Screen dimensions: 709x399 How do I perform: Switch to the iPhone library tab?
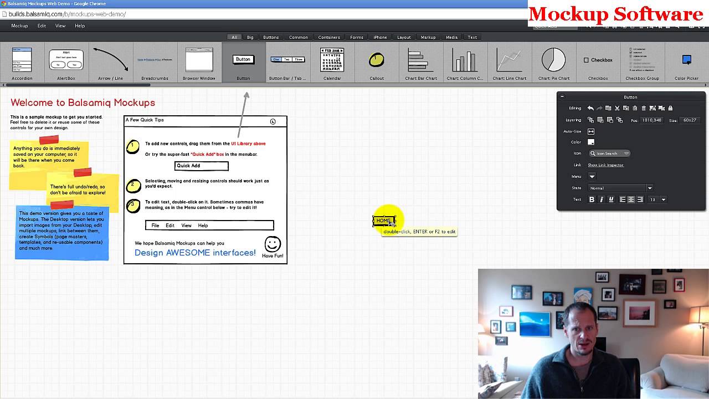pos(380,37)
